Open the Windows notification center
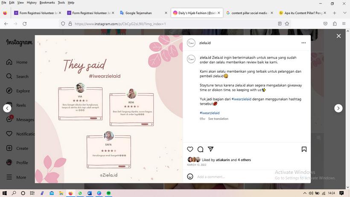This screenshot has width=350, height=197. pyautogui.click(x=341, y=193)
